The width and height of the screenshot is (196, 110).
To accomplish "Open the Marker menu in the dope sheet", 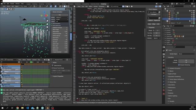I will 29,60.
